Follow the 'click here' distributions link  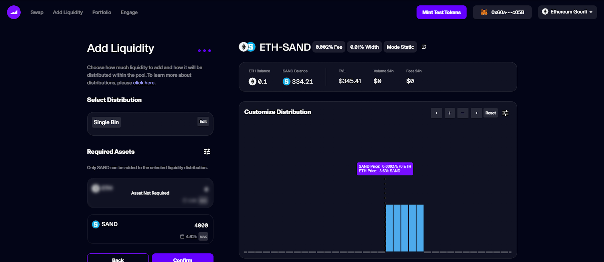pos(144,83)
